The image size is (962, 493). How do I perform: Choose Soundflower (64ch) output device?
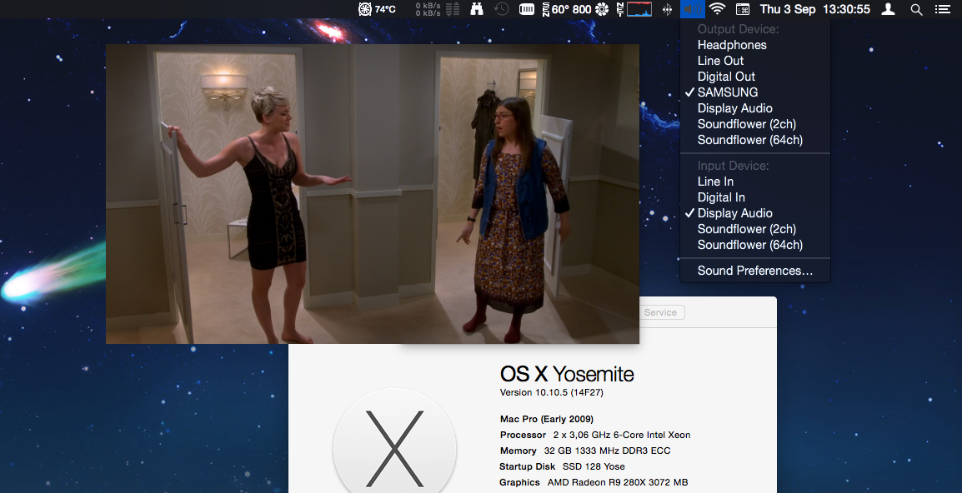(x=755, y=140)
